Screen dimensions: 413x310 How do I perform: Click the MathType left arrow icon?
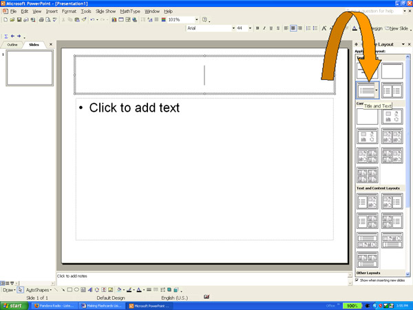[12, 36]
